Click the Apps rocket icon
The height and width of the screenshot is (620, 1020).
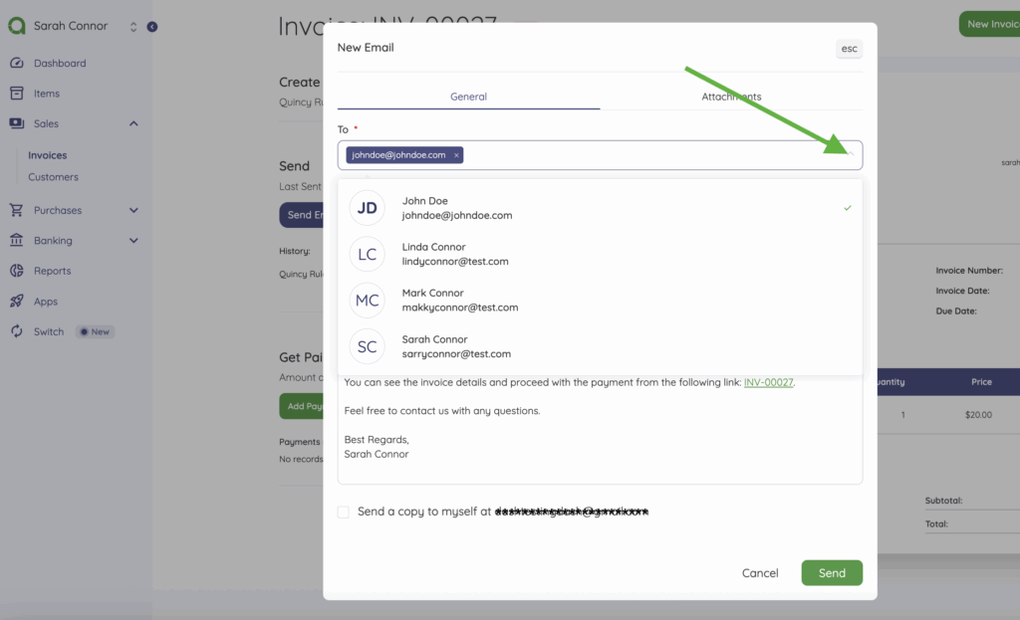[x=16, y=302]
